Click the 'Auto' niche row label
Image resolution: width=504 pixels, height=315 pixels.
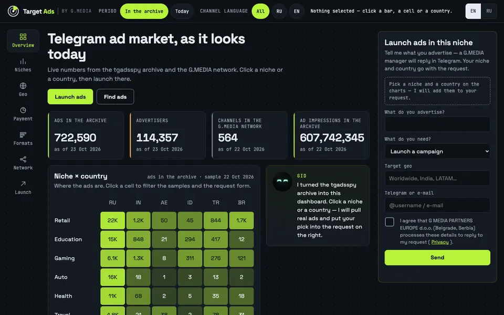click(x=61, y=277)
